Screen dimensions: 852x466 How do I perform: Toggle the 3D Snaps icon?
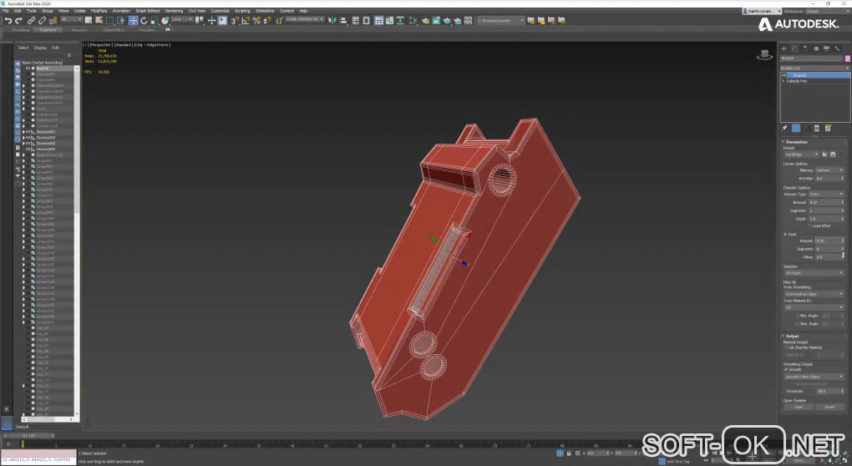pos(235,21)
